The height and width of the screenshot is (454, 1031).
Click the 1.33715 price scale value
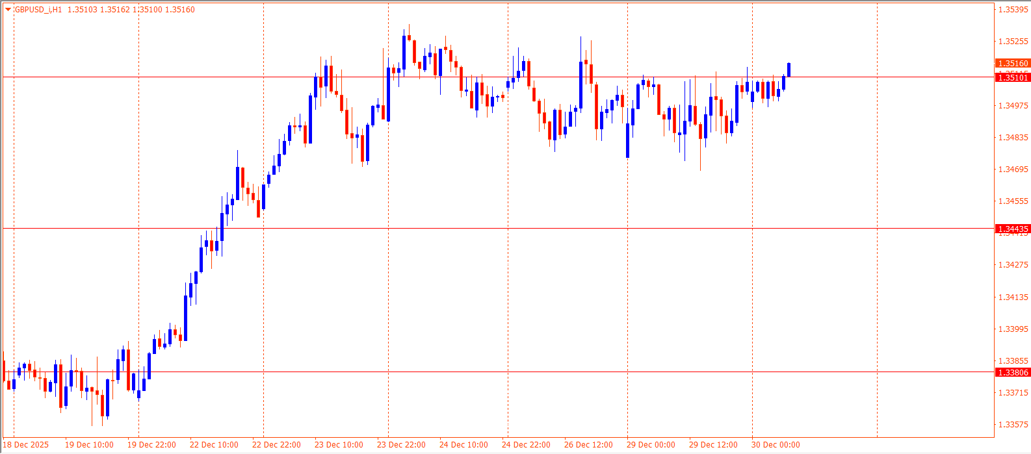(x=1013, y=392)
